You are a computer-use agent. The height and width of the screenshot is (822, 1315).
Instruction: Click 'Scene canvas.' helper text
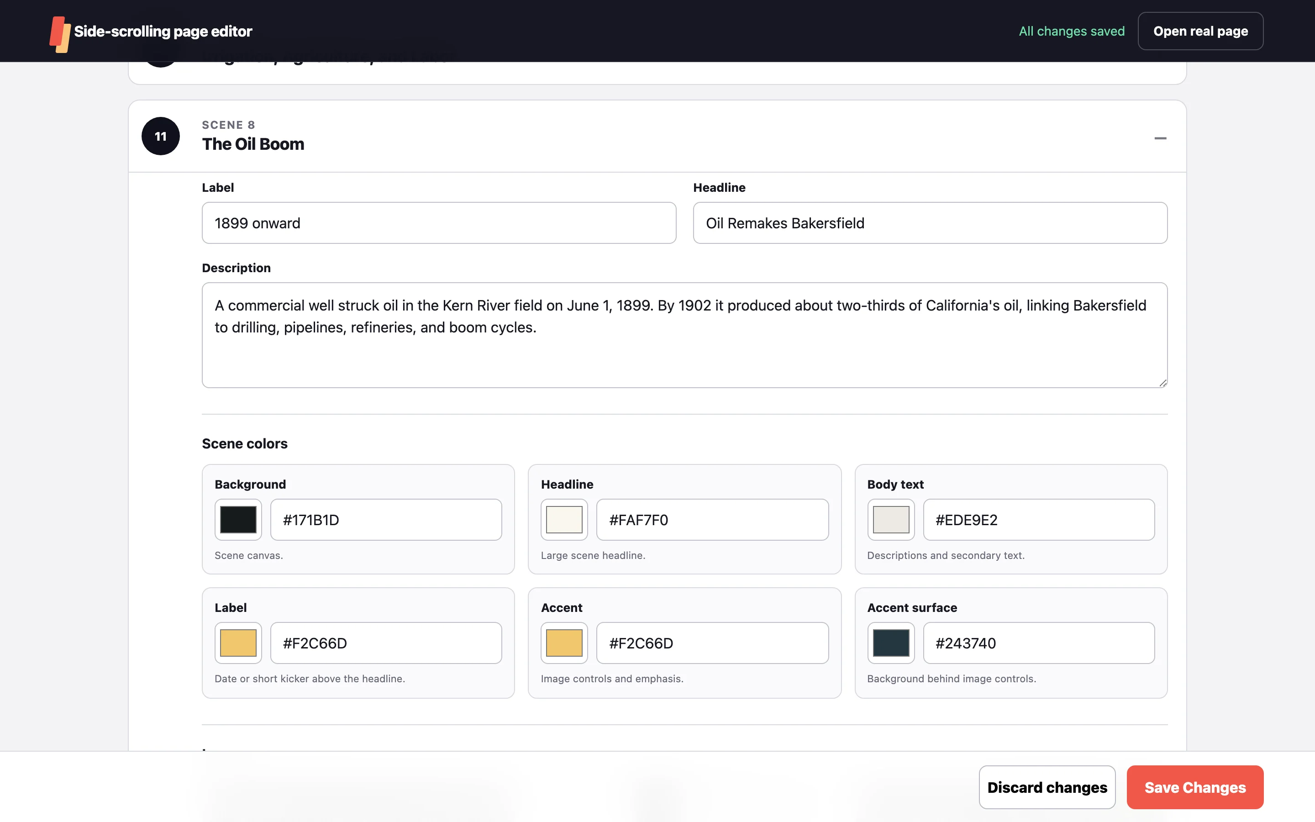click(249, 556)
